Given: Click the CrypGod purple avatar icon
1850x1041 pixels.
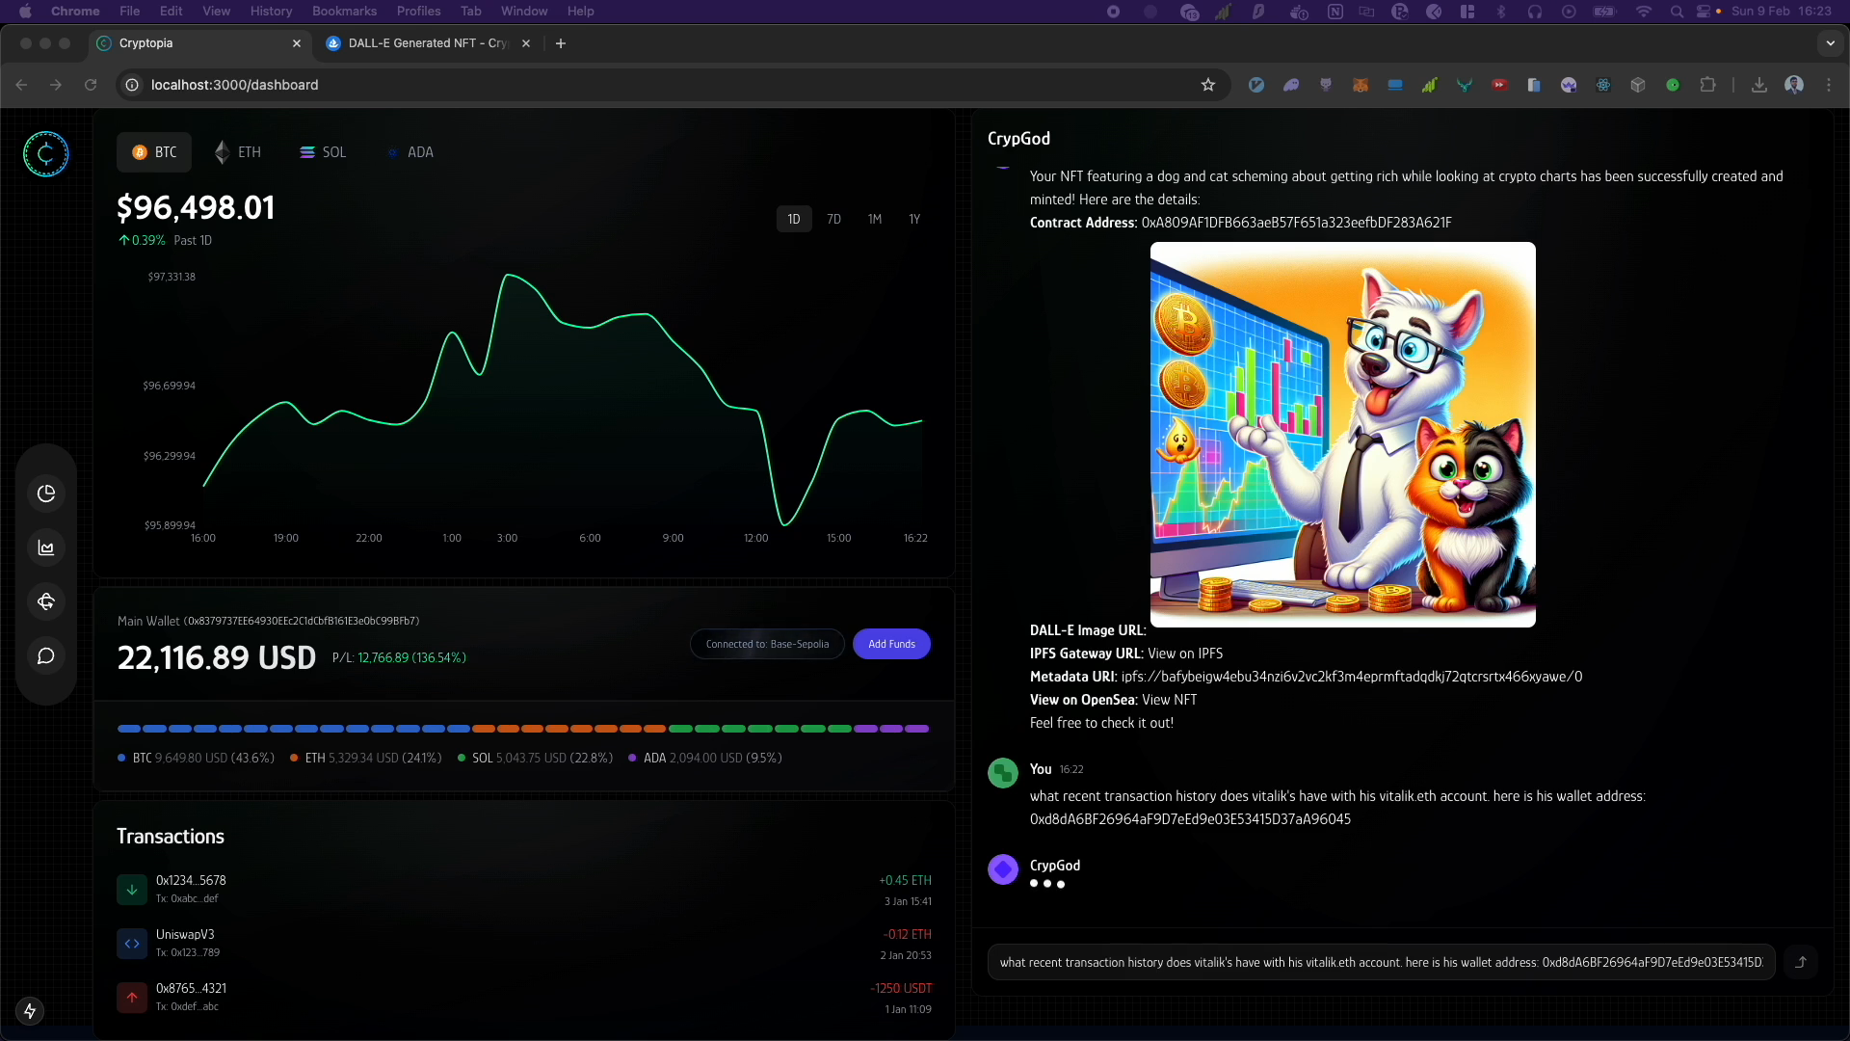Looking at the screenshot, I should [x=1003, y=869].
